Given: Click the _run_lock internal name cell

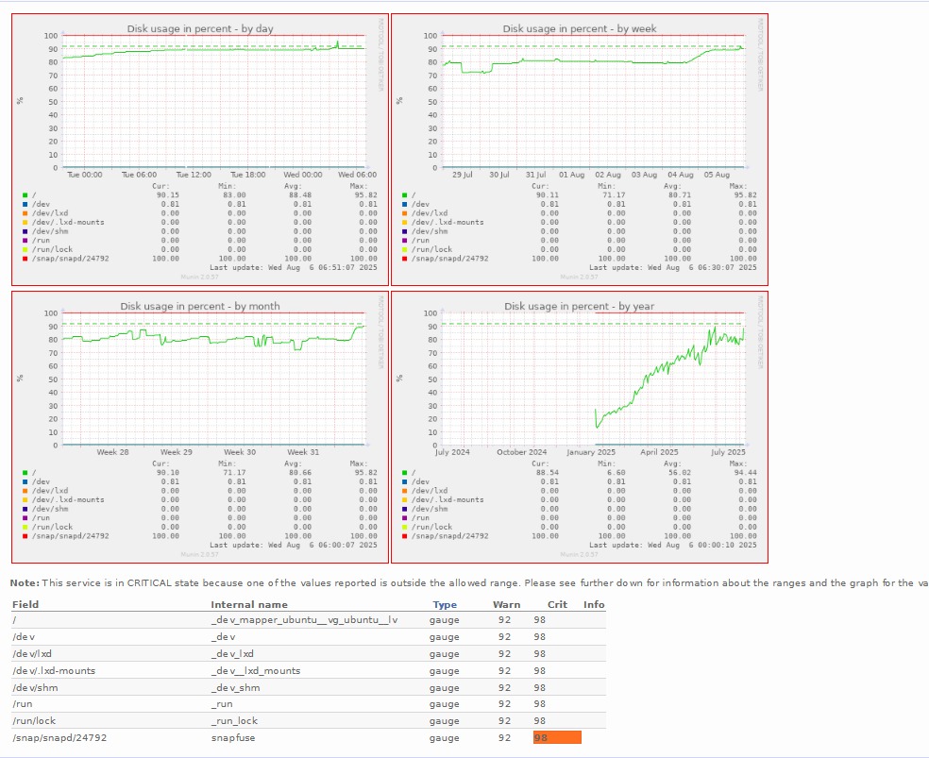Looking at the screenshot, I should (x=234, y=720).
